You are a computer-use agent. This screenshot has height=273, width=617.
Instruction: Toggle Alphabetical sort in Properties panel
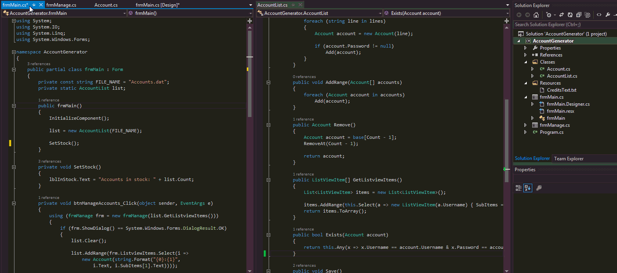point(528,188)
